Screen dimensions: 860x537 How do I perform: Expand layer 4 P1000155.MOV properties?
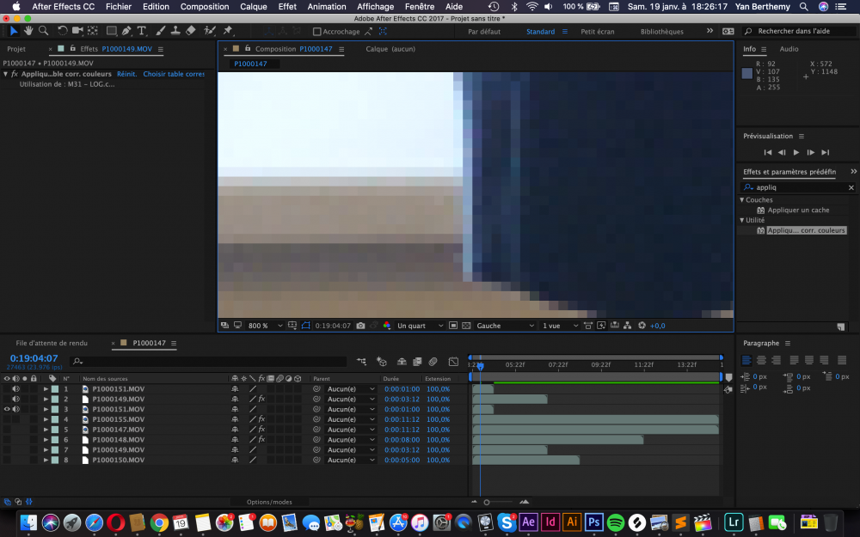pyautogui.click(x=46, y=419)
